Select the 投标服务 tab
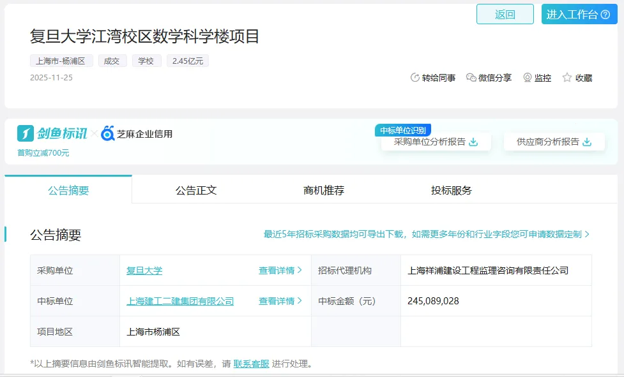 tap(452, 190)
